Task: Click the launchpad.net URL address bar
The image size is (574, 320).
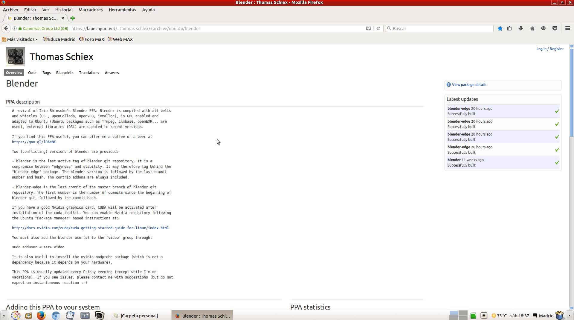Action: click(217, 28)
